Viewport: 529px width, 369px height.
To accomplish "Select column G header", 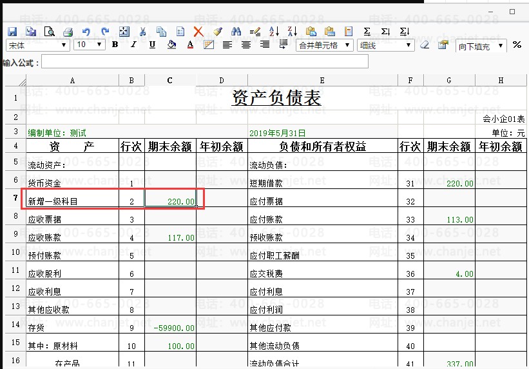I will [449, 81].
